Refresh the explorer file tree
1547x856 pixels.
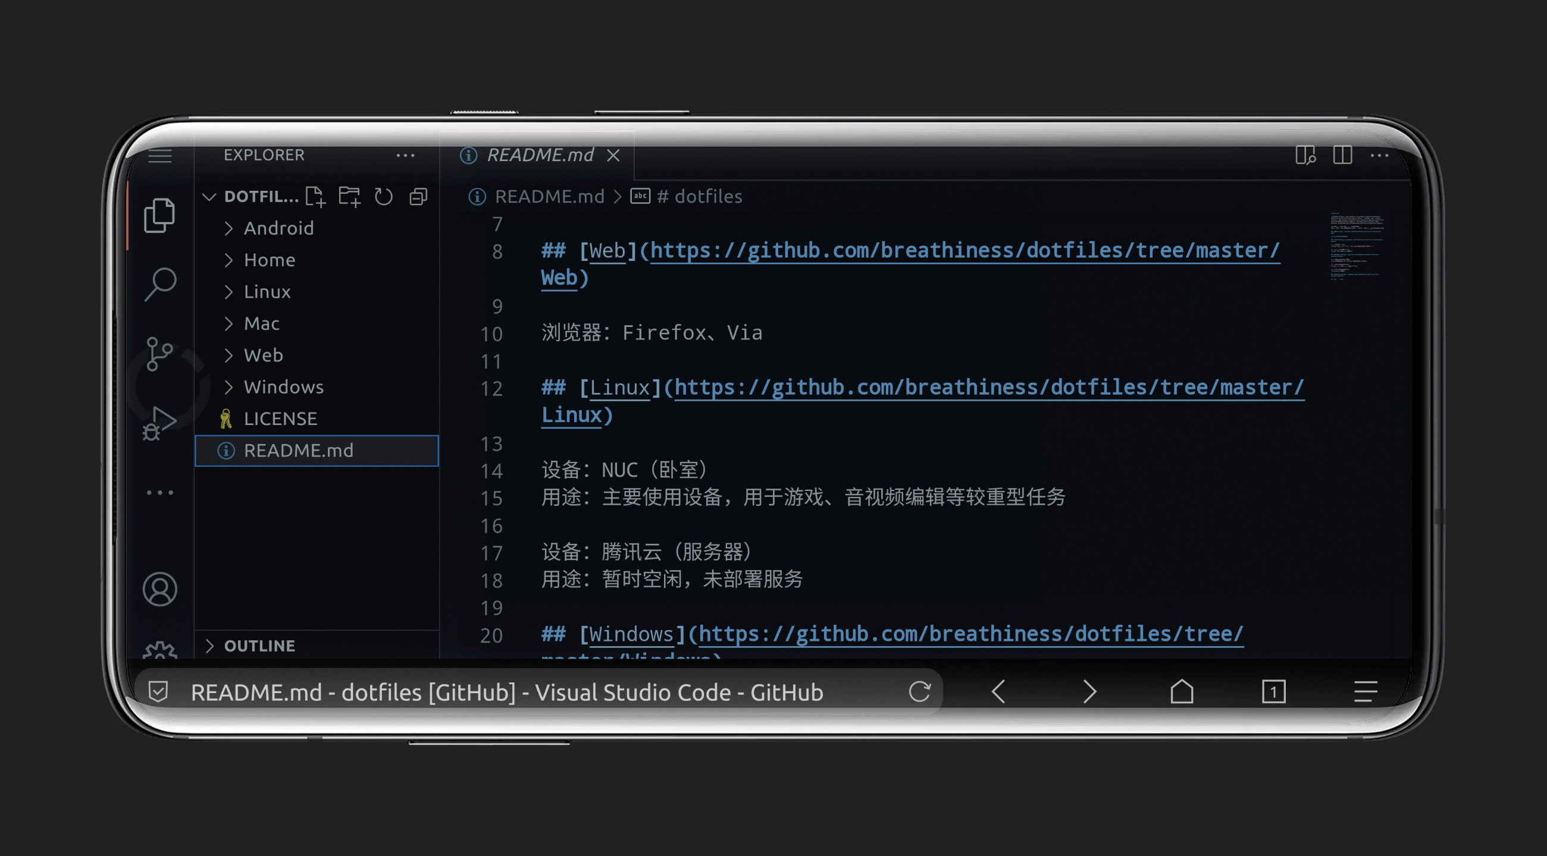[383, 196]
